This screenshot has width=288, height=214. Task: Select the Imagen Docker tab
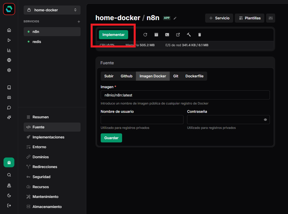click(153, 76)
